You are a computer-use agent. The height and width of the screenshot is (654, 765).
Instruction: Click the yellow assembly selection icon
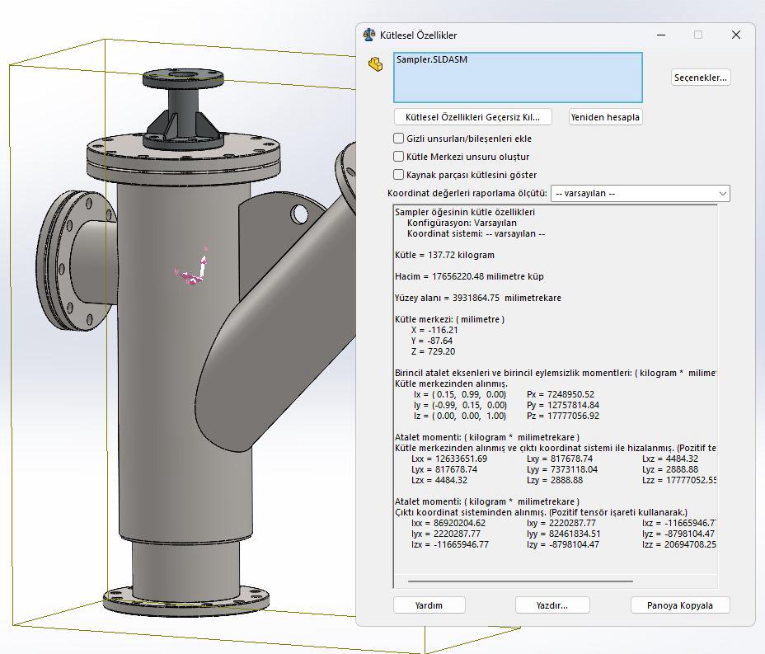pyautogui.click(x=376, y=64)
